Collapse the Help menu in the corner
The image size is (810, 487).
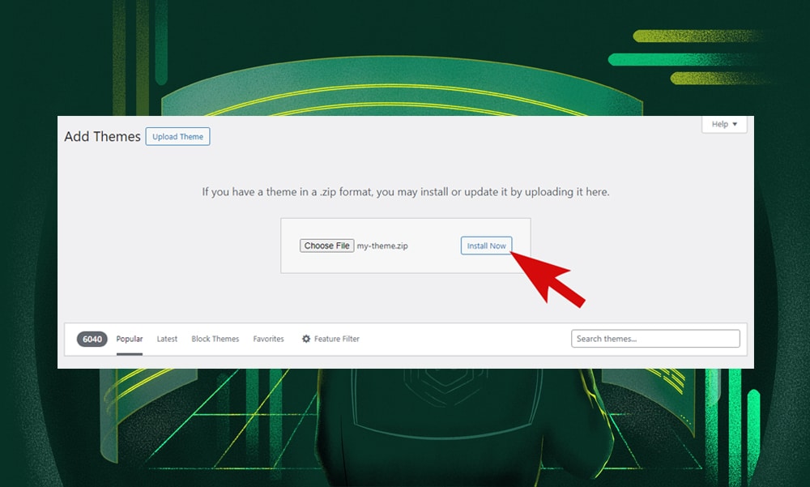(723, 124)
